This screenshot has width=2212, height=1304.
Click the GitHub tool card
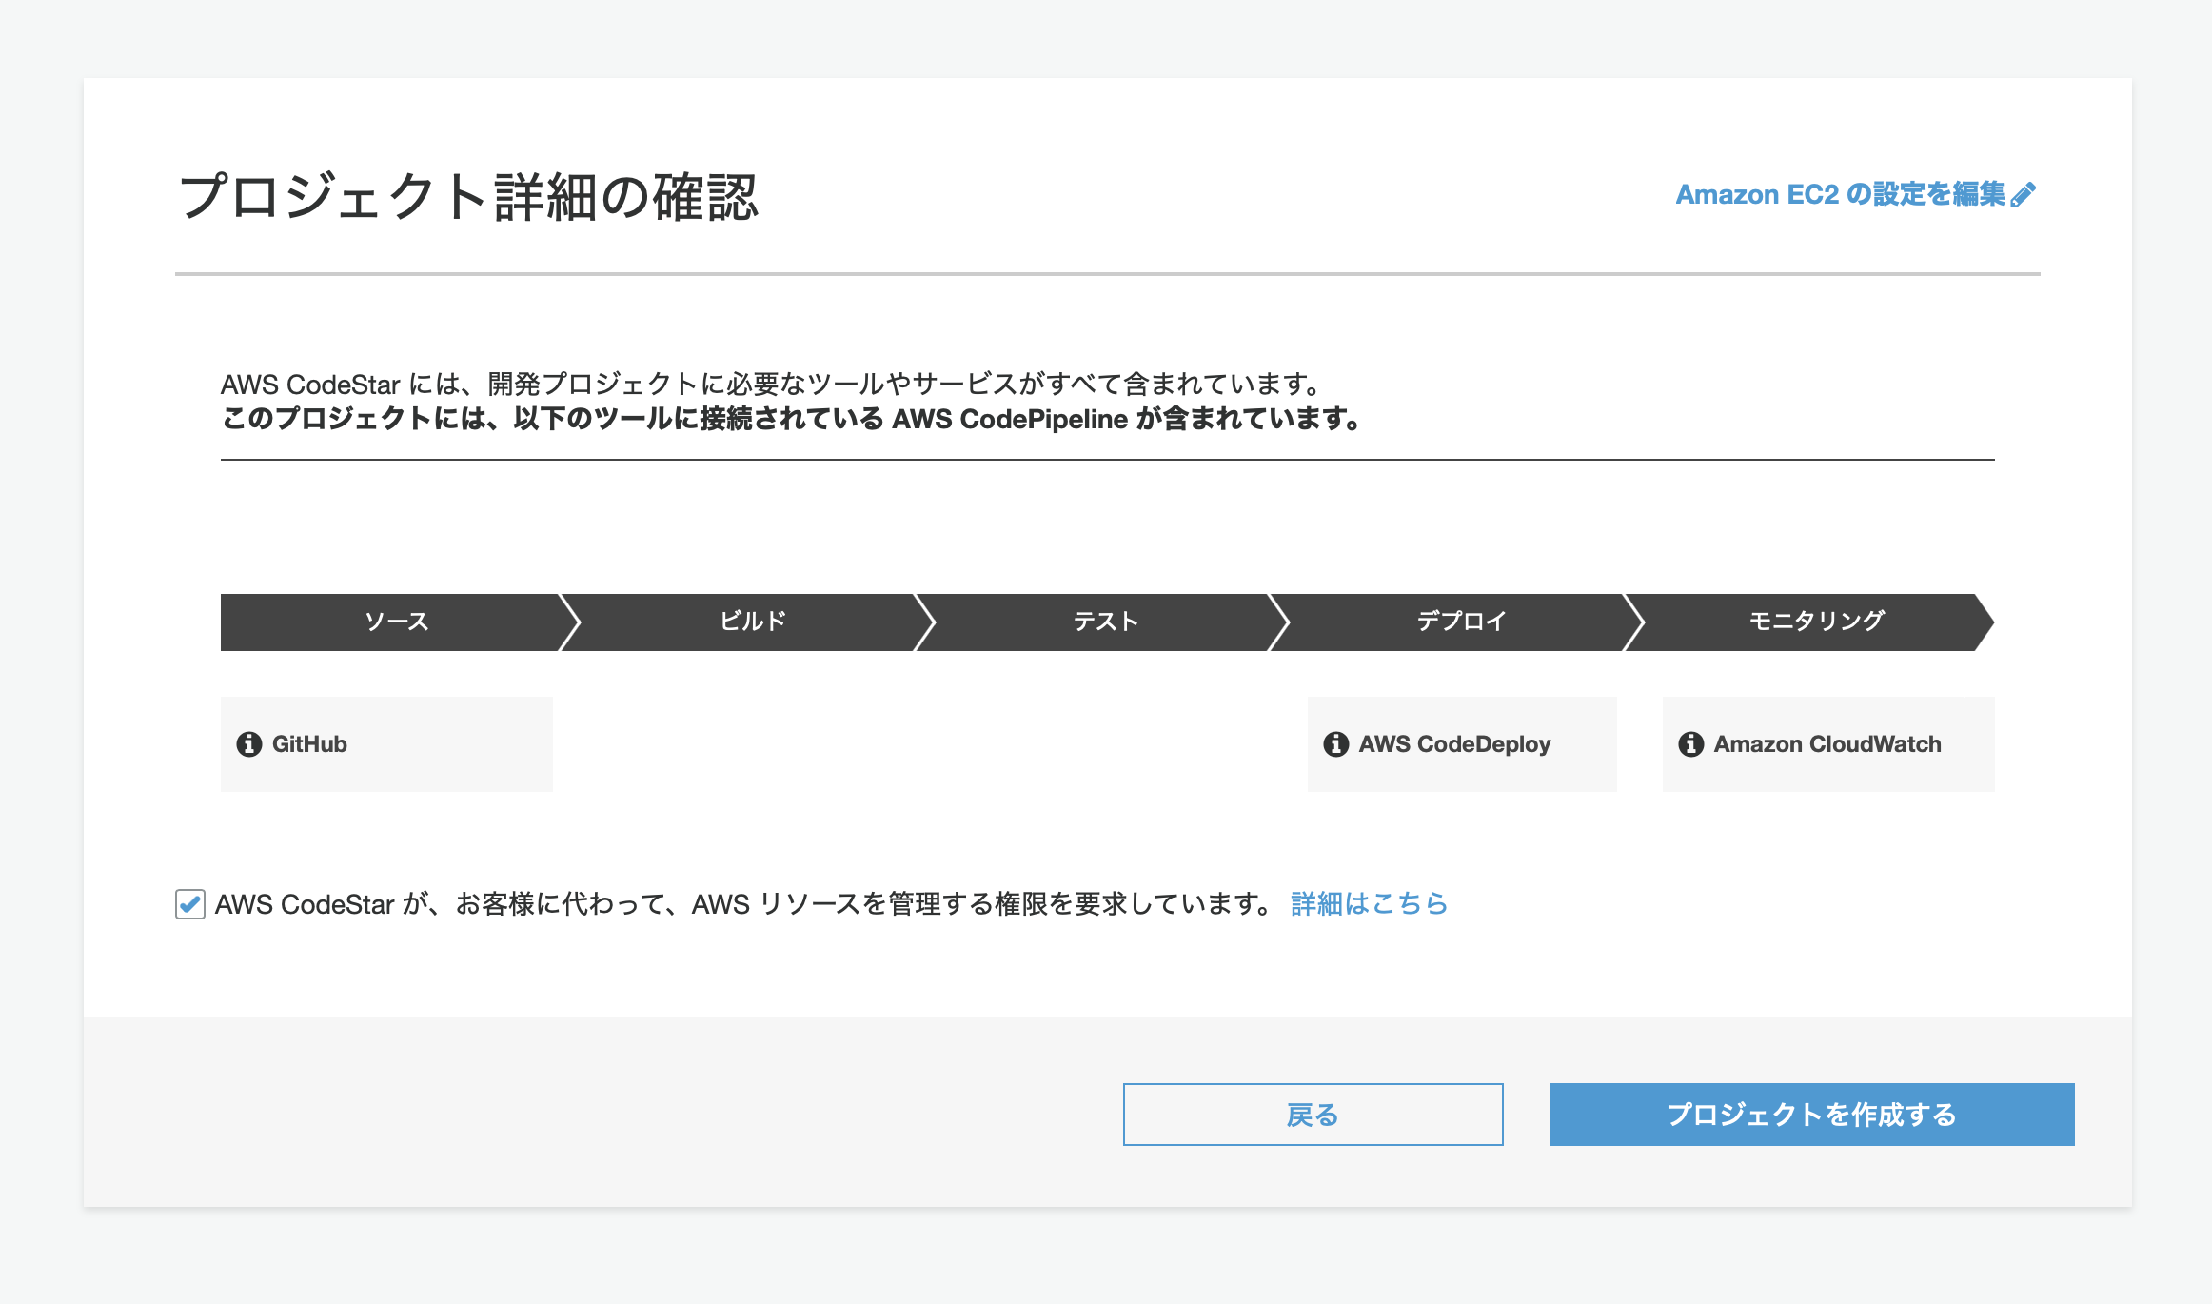385,743
